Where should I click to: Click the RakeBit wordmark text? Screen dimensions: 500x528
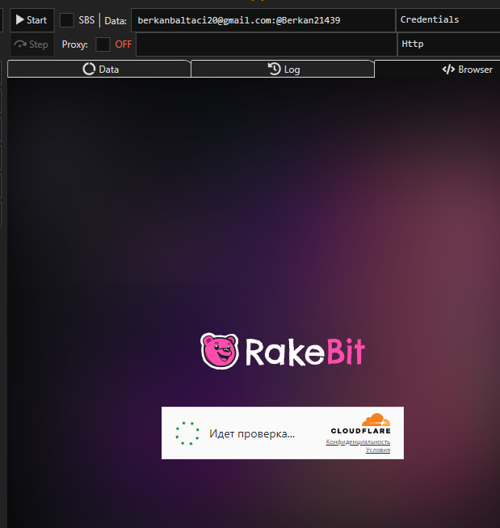click(x=305, y=352)
